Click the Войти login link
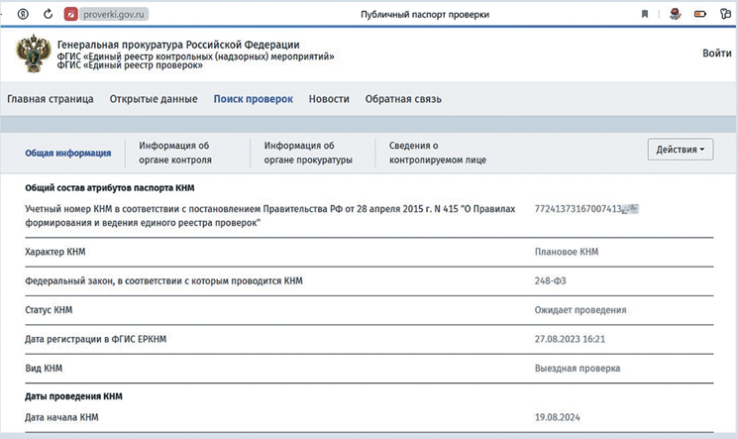 pos(716,54)
